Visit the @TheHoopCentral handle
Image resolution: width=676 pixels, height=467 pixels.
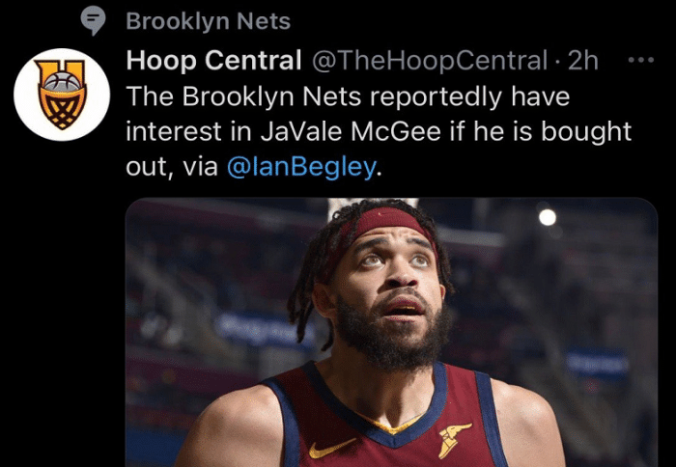[x=429, y=61]
